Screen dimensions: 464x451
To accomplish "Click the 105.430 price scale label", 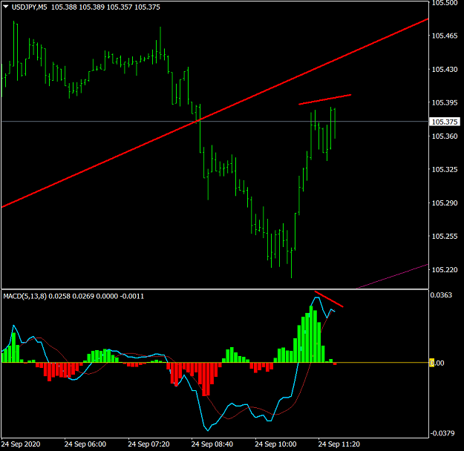I will coord(445,70).
